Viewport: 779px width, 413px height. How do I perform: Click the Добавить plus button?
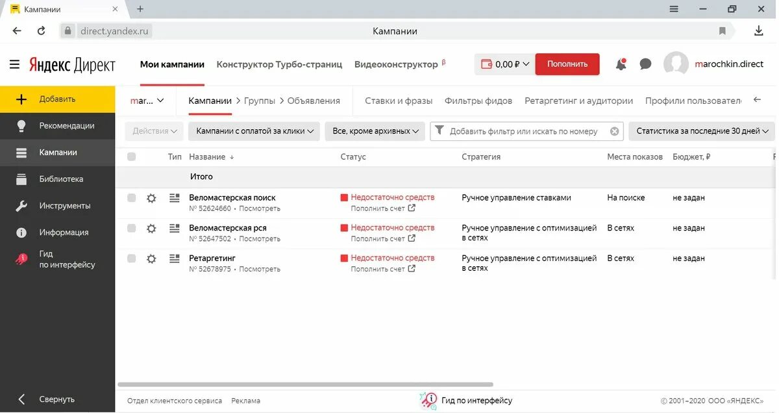[x=58, y=99]
